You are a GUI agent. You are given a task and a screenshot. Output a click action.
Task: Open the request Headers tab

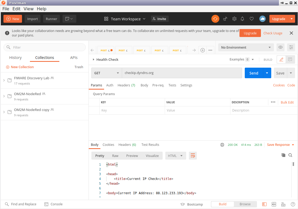(x=126, y=85)
